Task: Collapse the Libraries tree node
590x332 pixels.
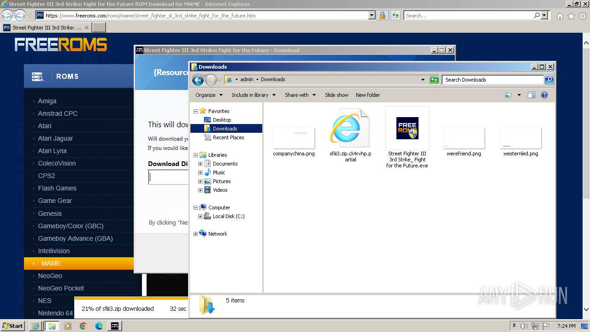Action: coord(195,155)
